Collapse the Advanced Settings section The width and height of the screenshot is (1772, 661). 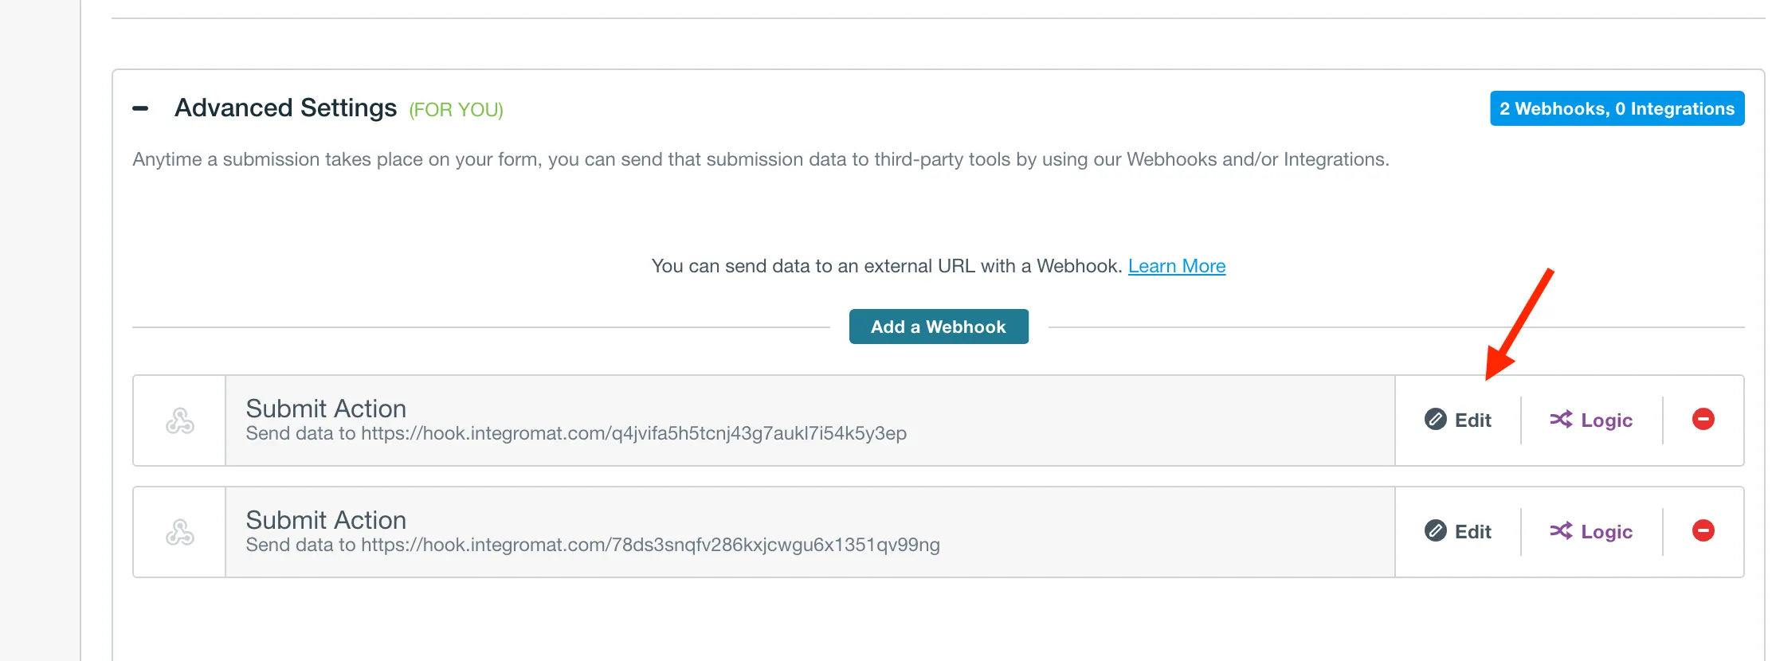pos(140,108)
